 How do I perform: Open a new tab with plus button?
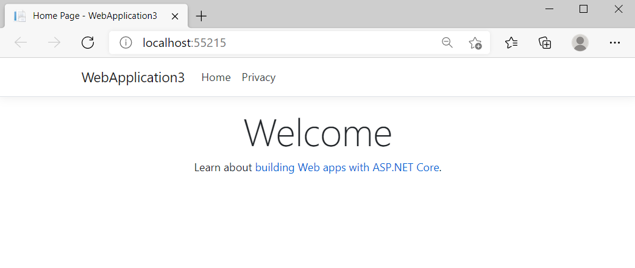(201, 16)
